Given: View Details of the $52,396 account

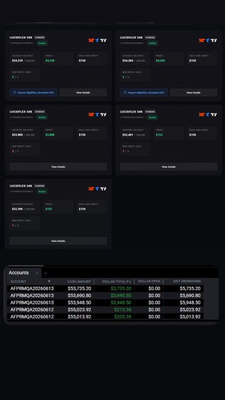Looking at the screenshot, I should point(58,241).
